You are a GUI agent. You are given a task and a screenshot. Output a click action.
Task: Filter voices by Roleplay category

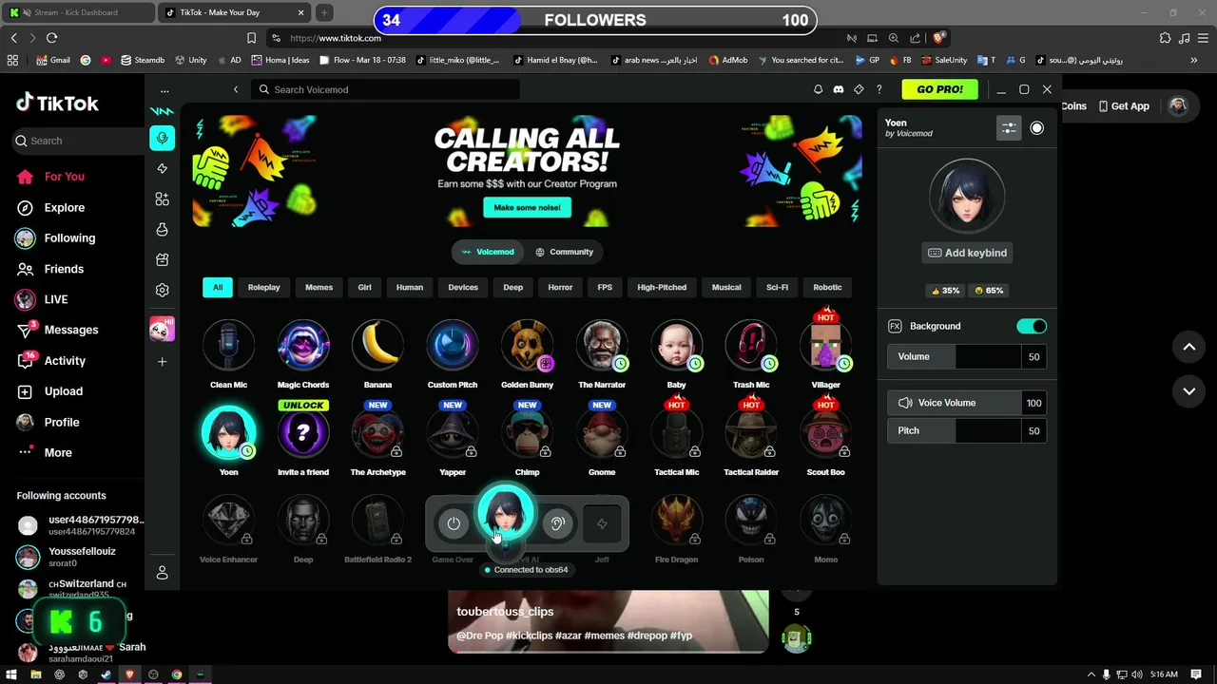click(x=263, y=287)
